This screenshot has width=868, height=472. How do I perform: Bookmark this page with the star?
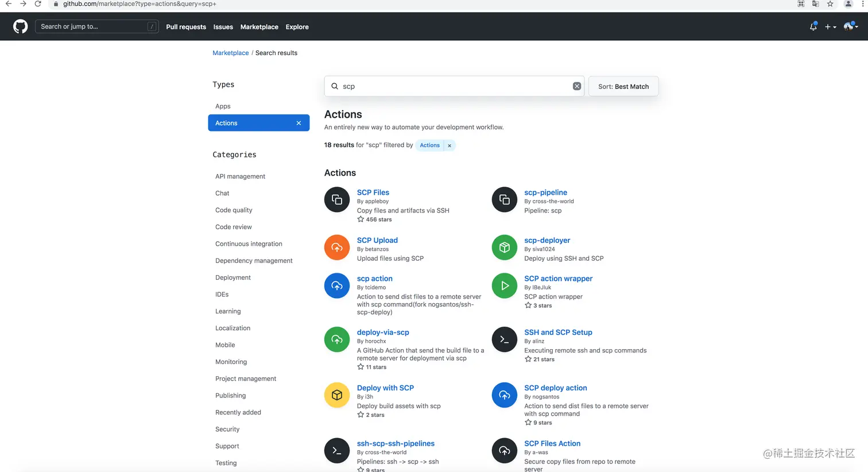(830, 4)
